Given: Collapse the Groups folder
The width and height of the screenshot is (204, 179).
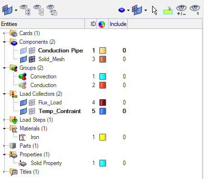Looking at the screenshot, I should [x=4, y=68].
